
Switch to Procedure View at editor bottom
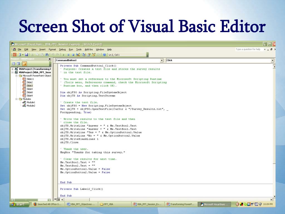[55, 200]
